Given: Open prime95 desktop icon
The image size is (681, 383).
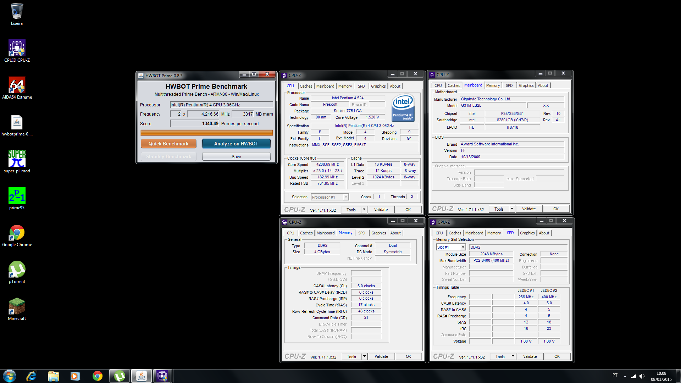Looking at the screenshot, I should pos(17,199).
